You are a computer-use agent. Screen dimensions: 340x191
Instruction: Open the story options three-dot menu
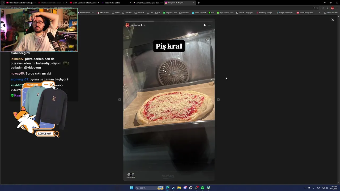(x=210, y=25)
